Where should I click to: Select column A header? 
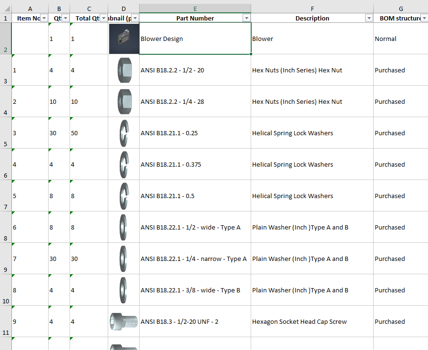pyautogui.click(x=30, y=9)
